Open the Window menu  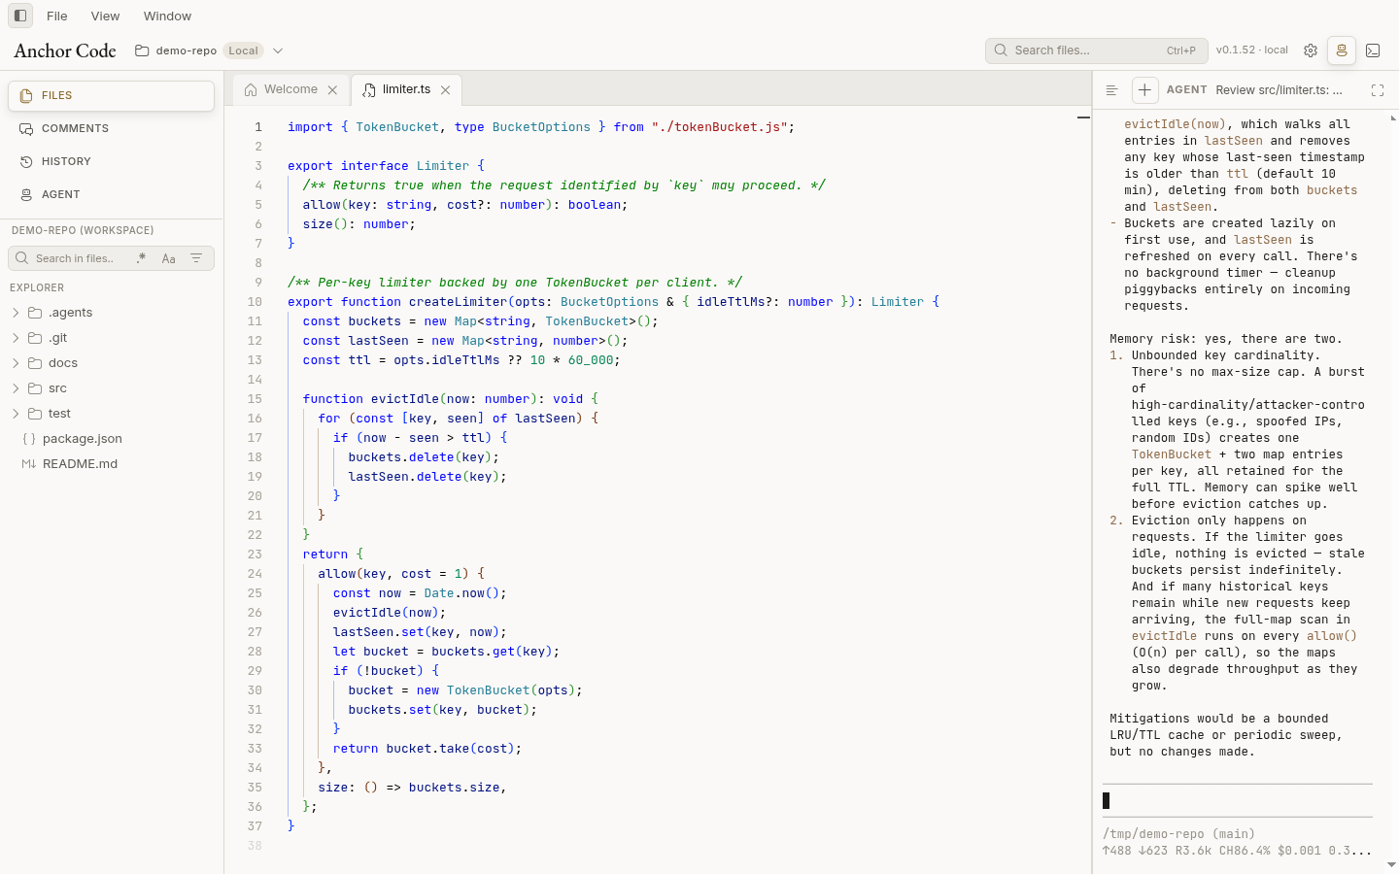point(167,16)
